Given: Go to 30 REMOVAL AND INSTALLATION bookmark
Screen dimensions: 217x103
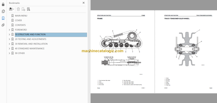Looking at the screenshot, I should (31, 44).
